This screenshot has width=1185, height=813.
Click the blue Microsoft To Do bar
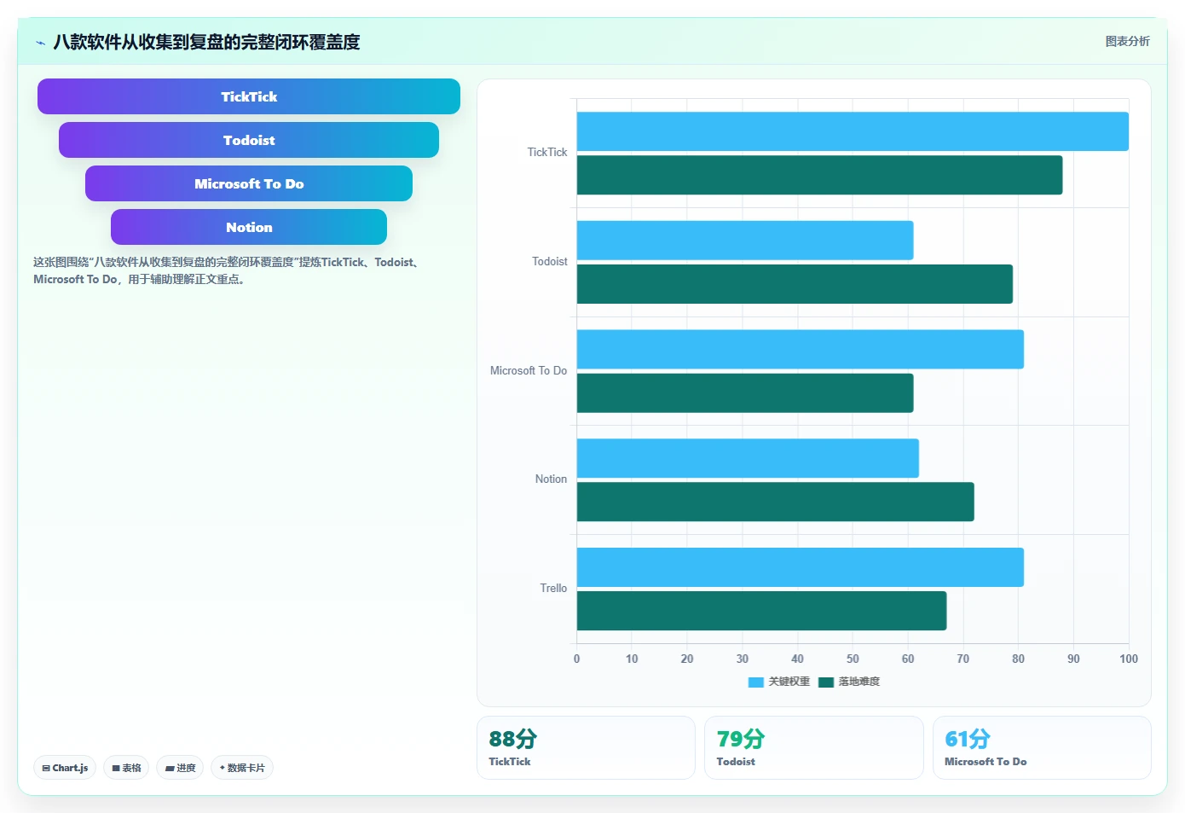[x=801, y=349]
